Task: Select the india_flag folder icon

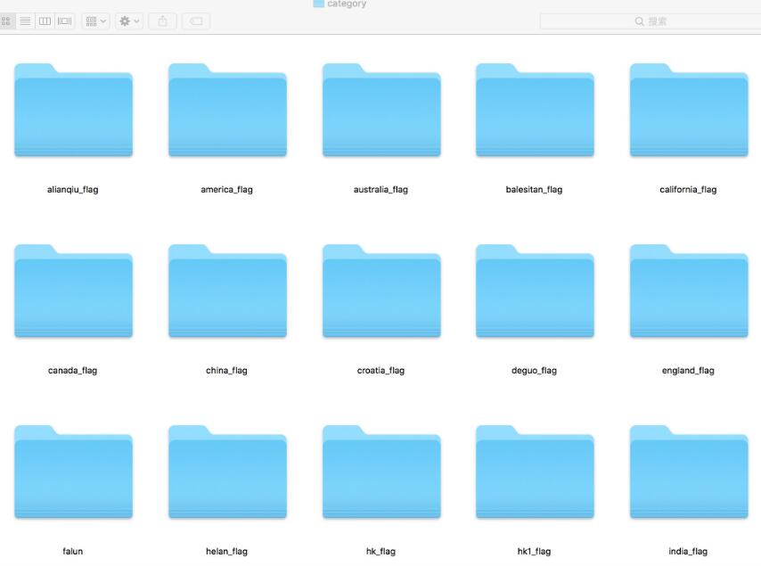Action: coord(689,472)
